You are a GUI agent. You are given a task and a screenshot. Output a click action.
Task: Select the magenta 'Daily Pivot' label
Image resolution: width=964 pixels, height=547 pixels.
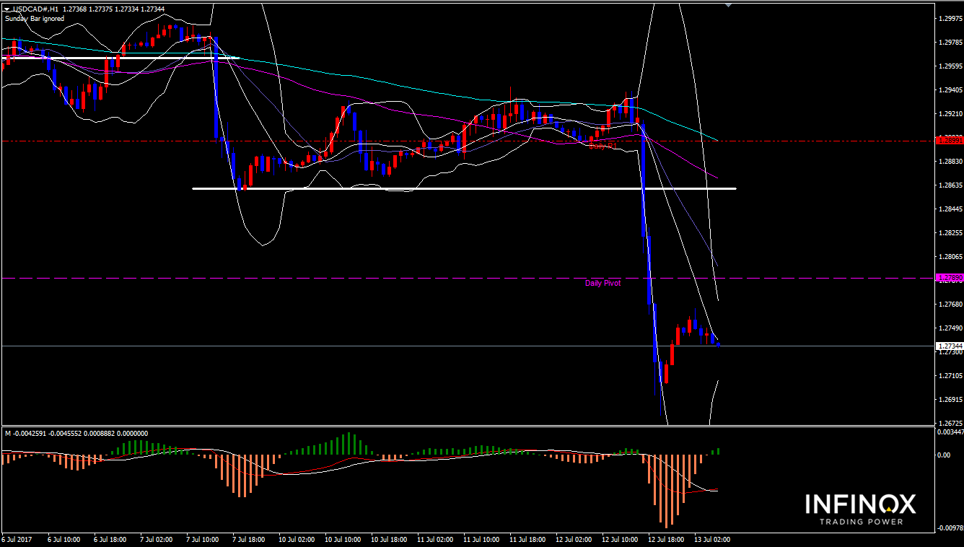point(602,283)
